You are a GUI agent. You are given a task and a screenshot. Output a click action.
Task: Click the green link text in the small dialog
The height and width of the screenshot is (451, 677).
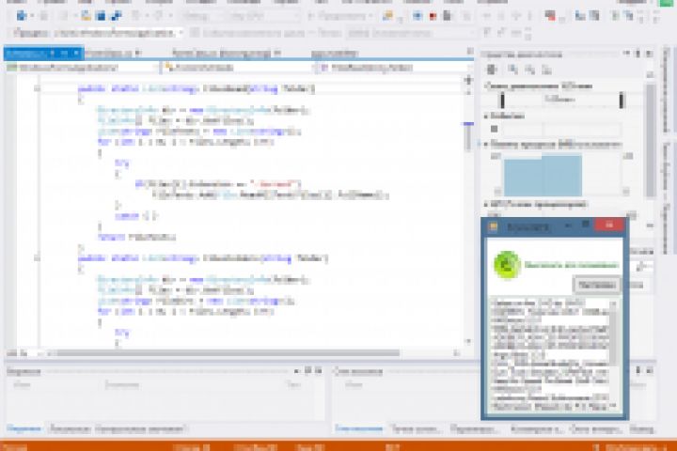572,265
